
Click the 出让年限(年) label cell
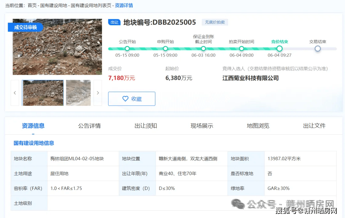(137, 173)
